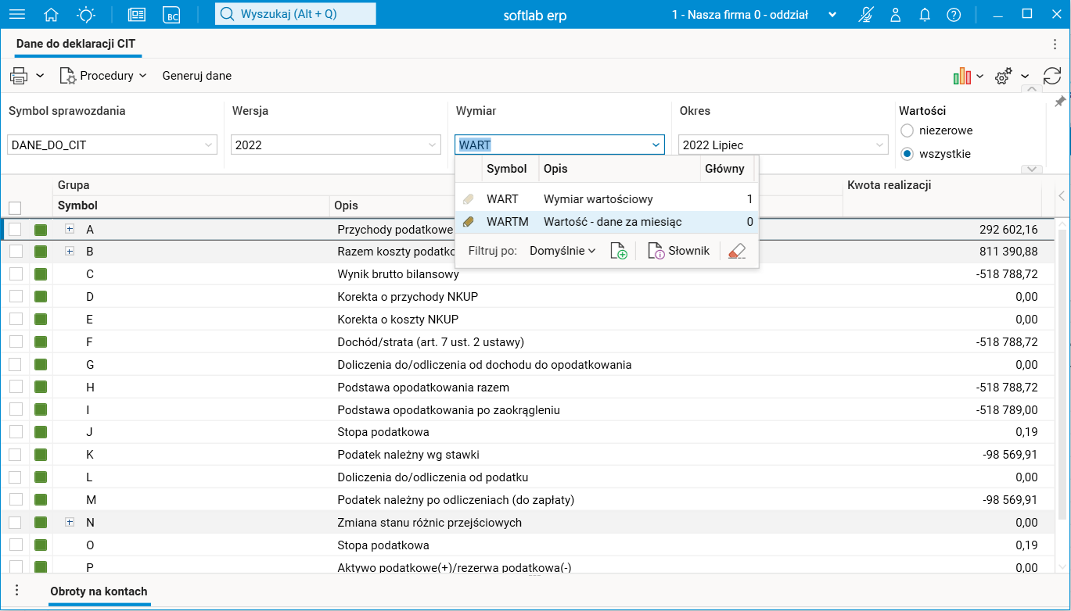Tick the checkbox for row J
Screen dimensions: 1071x611
point(15,432)
